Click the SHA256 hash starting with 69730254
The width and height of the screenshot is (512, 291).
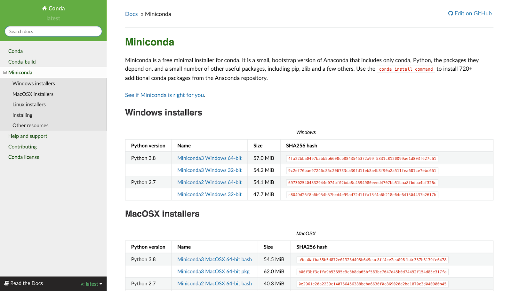362,183
